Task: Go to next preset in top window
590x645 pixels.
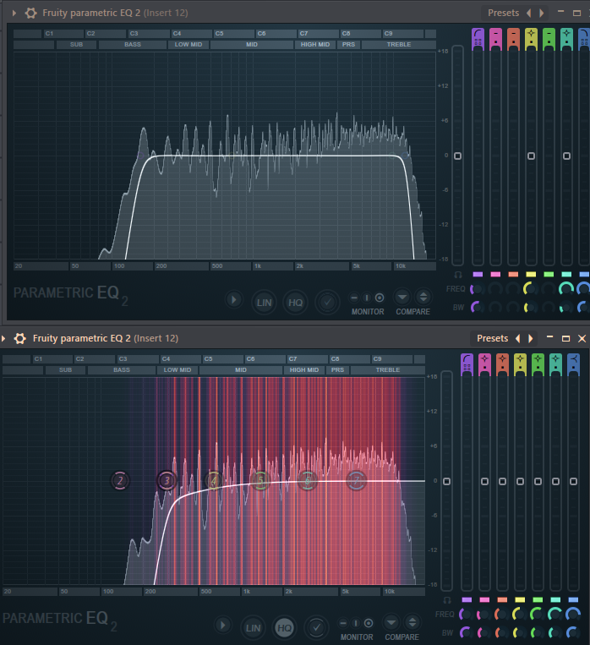Action: [542, 13]
